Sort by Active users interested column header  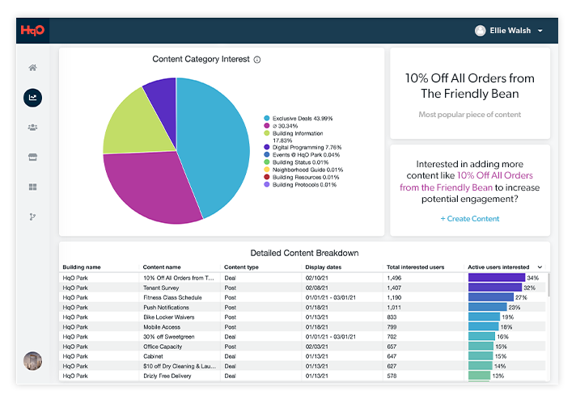[x=498, y=267]
